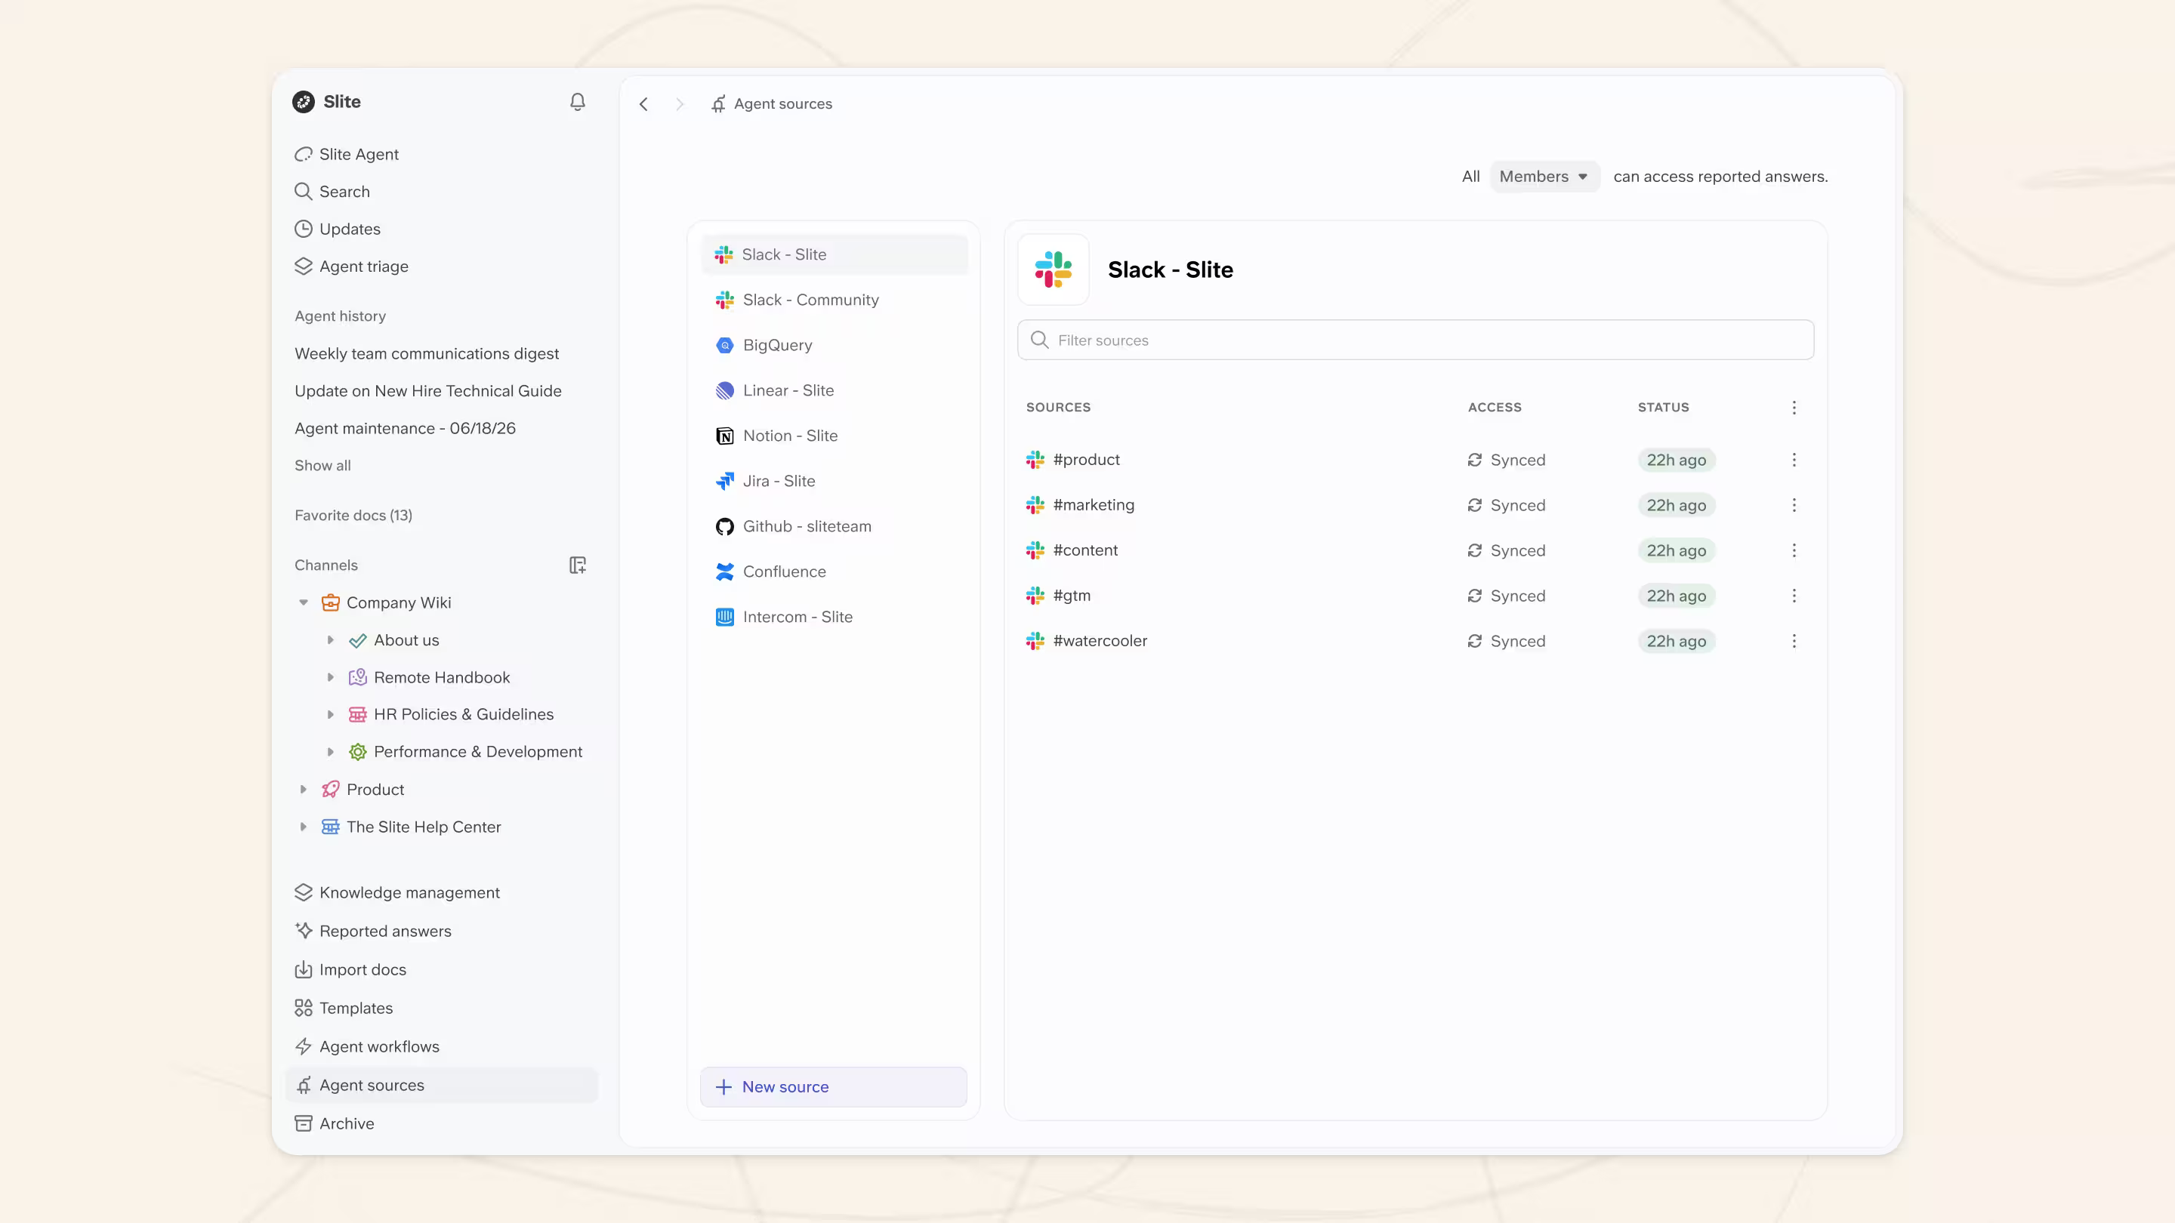
Task: Click the 22h ago status for #product
Action: (1676, 460)
